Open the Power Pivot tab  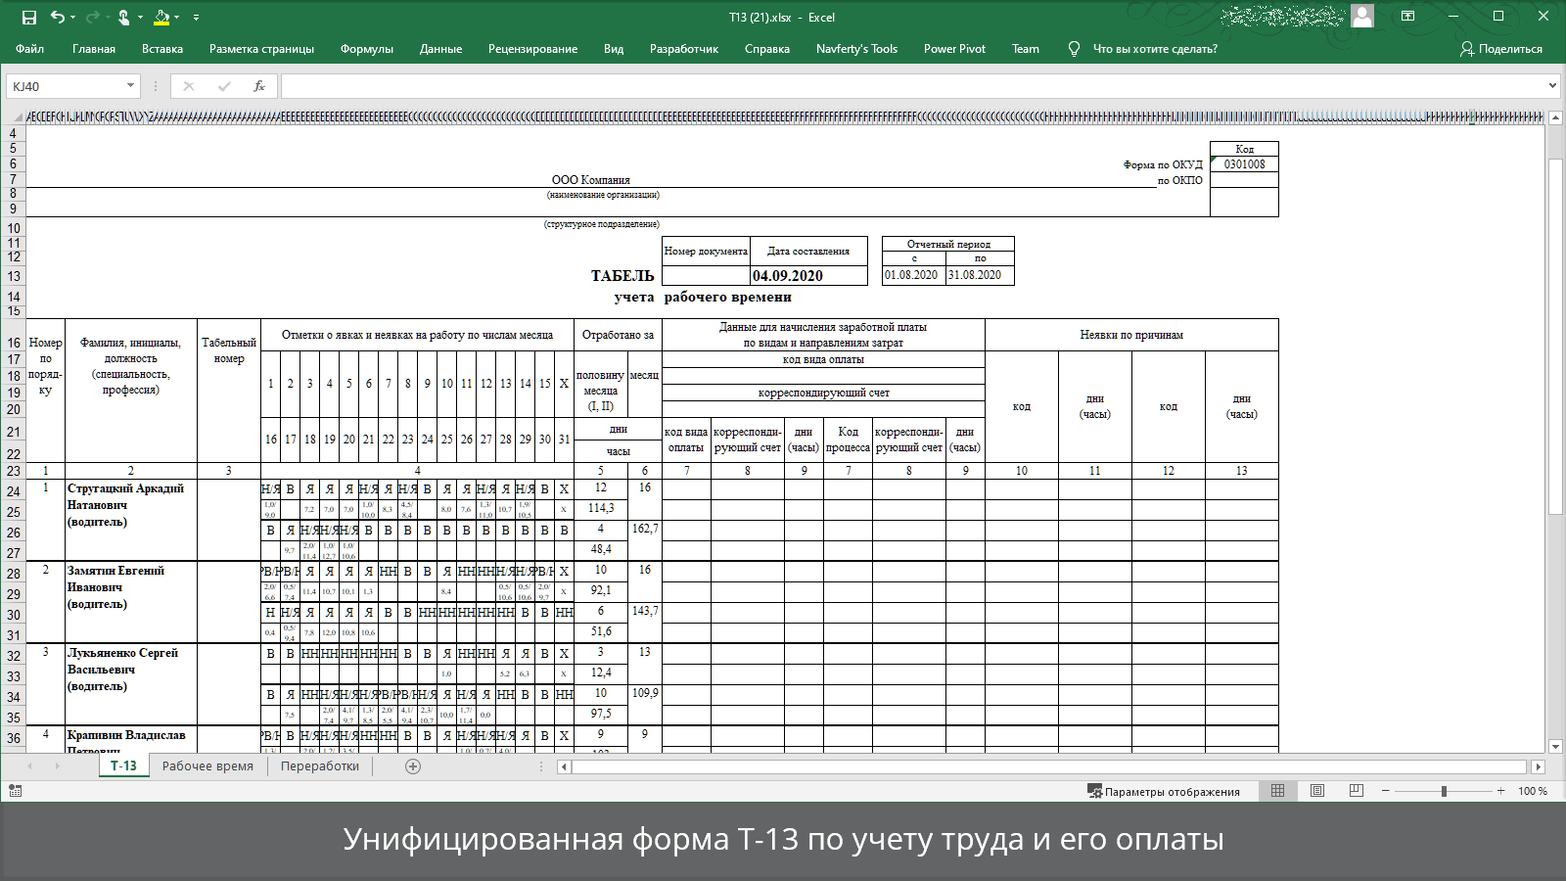tap(954, 49)
